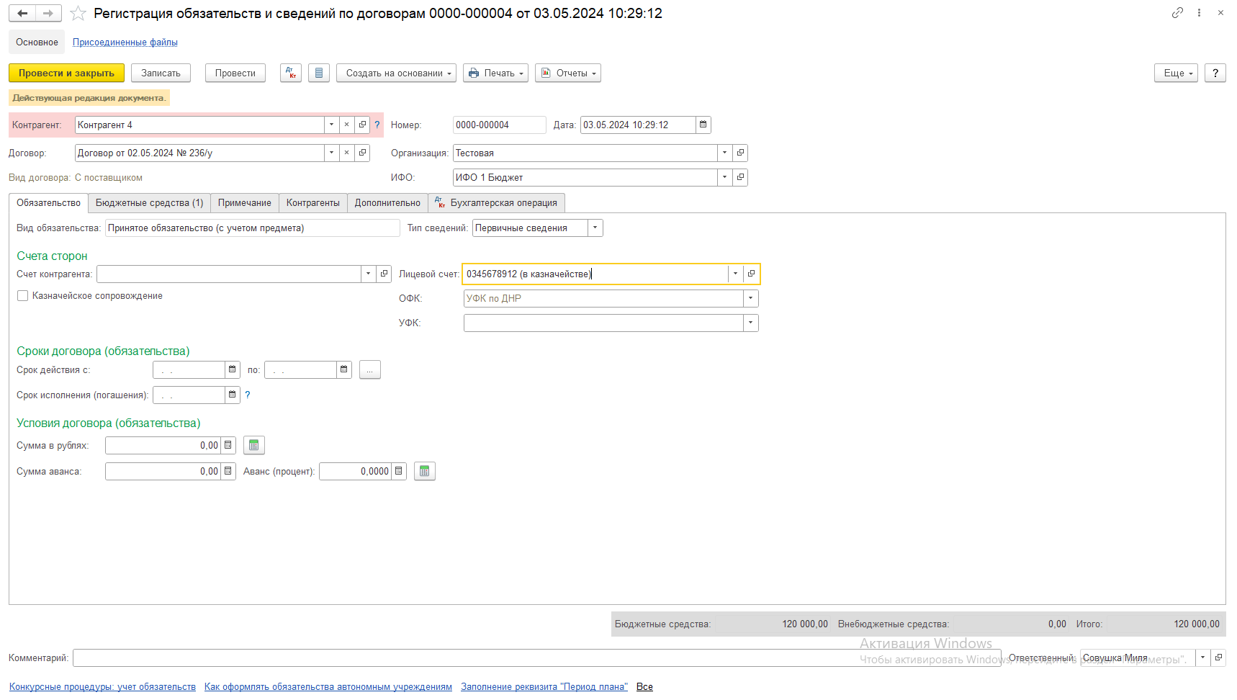
Task: Expand the ИФО dropdown list
Action: coord(725,177)
